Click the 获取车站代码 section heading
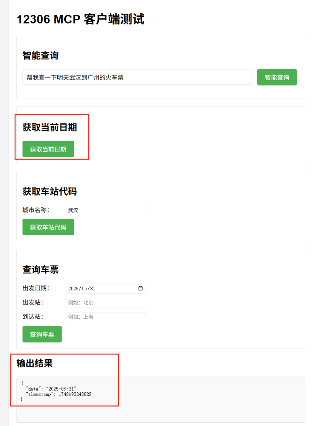This screenshot has width=325, height=426. pos(50,191)
